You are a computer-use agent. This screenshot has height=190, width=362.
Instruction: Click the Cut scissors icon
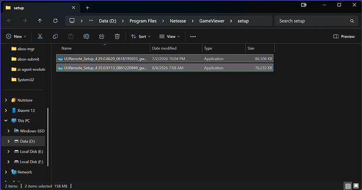[x=40, y=37]
